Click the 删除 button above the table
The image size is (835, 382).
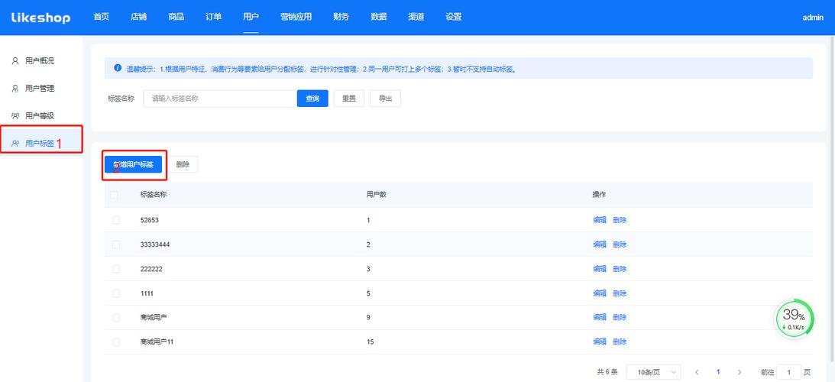pos(183,164)
